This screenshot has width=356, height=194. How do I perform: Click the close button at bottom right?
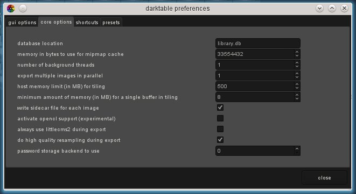coord(324,178)
